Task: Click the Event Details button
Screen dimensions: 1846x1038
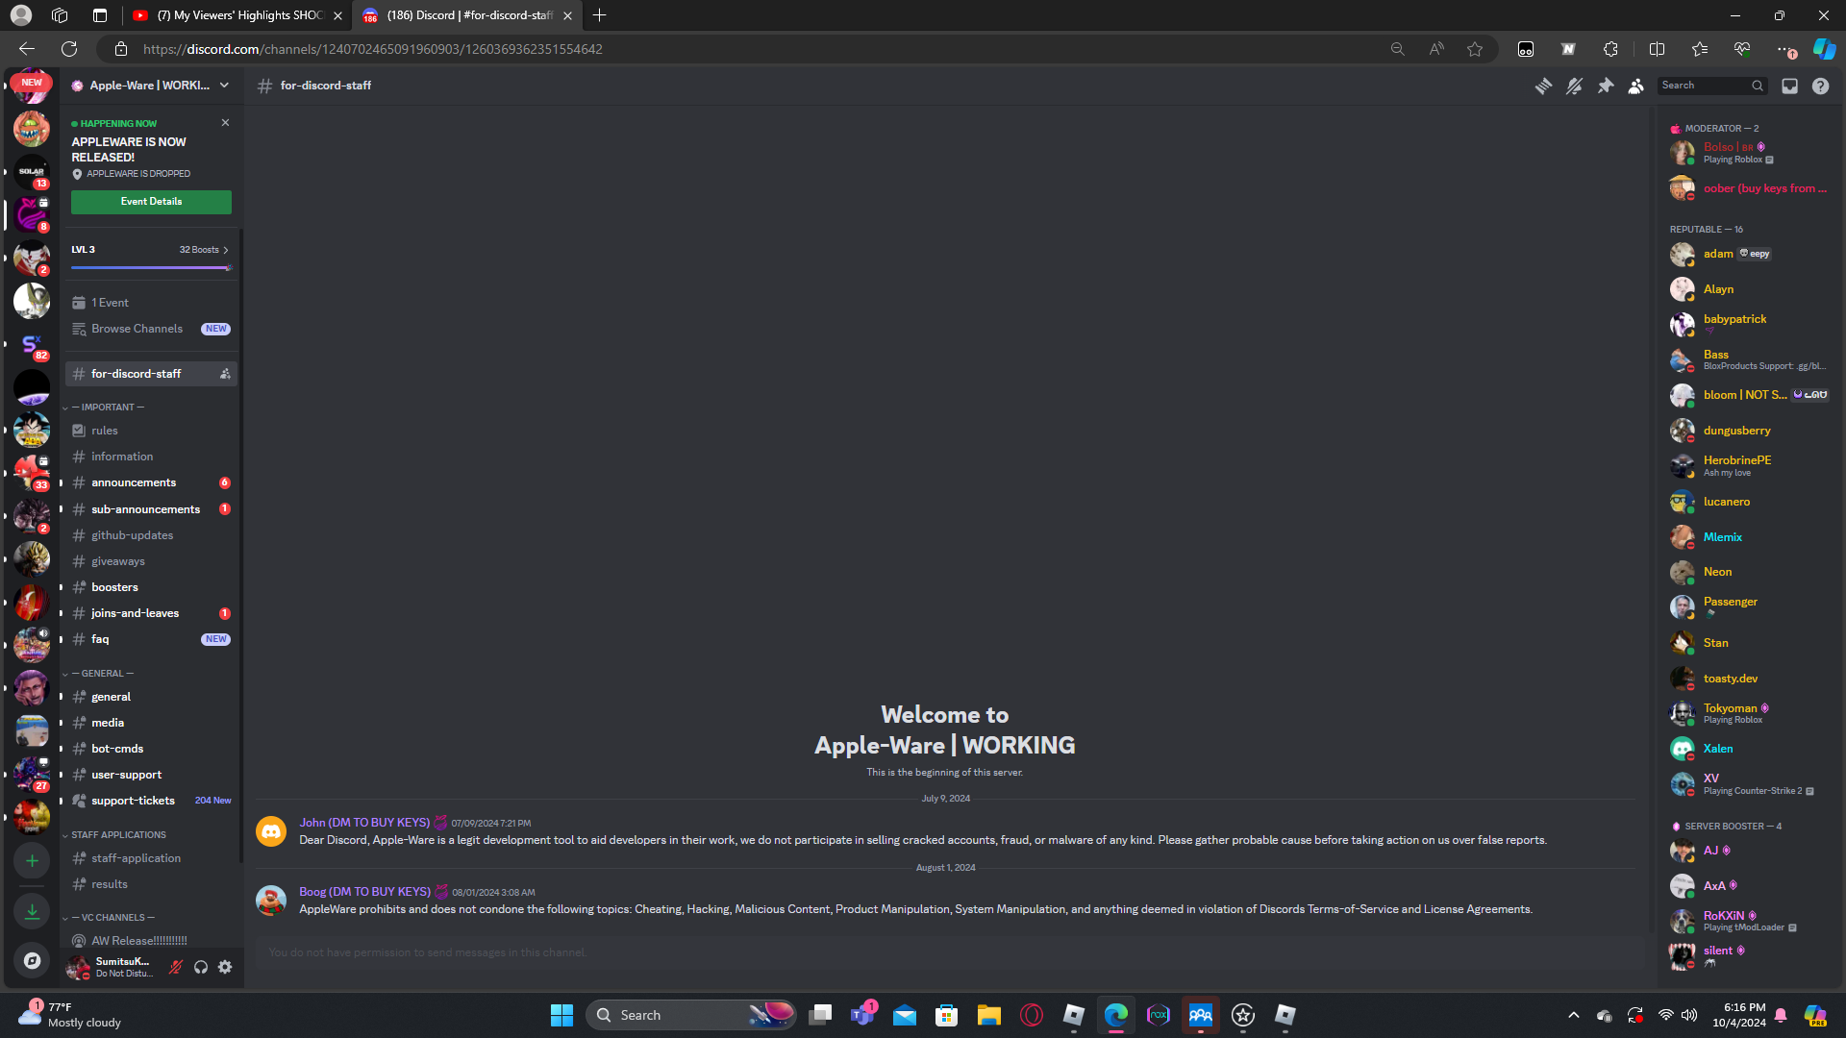Action: (x=151, y=202)
